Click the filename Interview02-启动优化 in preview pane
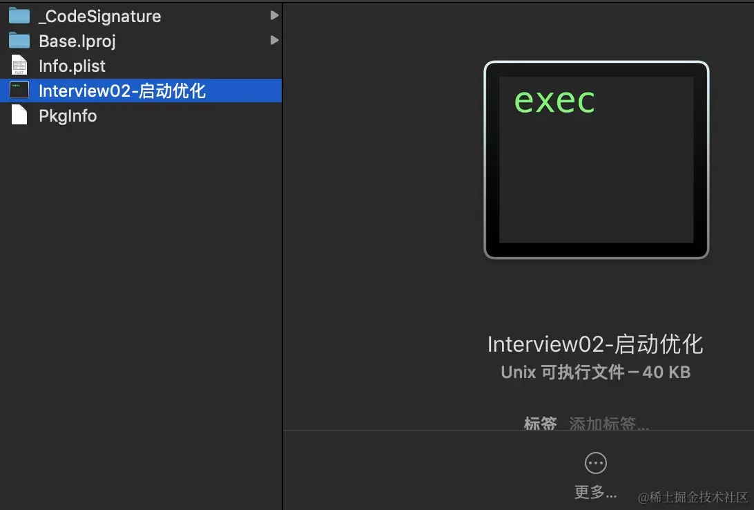754x510 pixels. (595, 343)
